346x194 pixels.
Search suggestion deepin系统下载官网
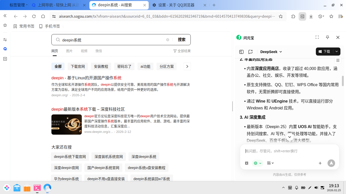(x=70, y=157)
